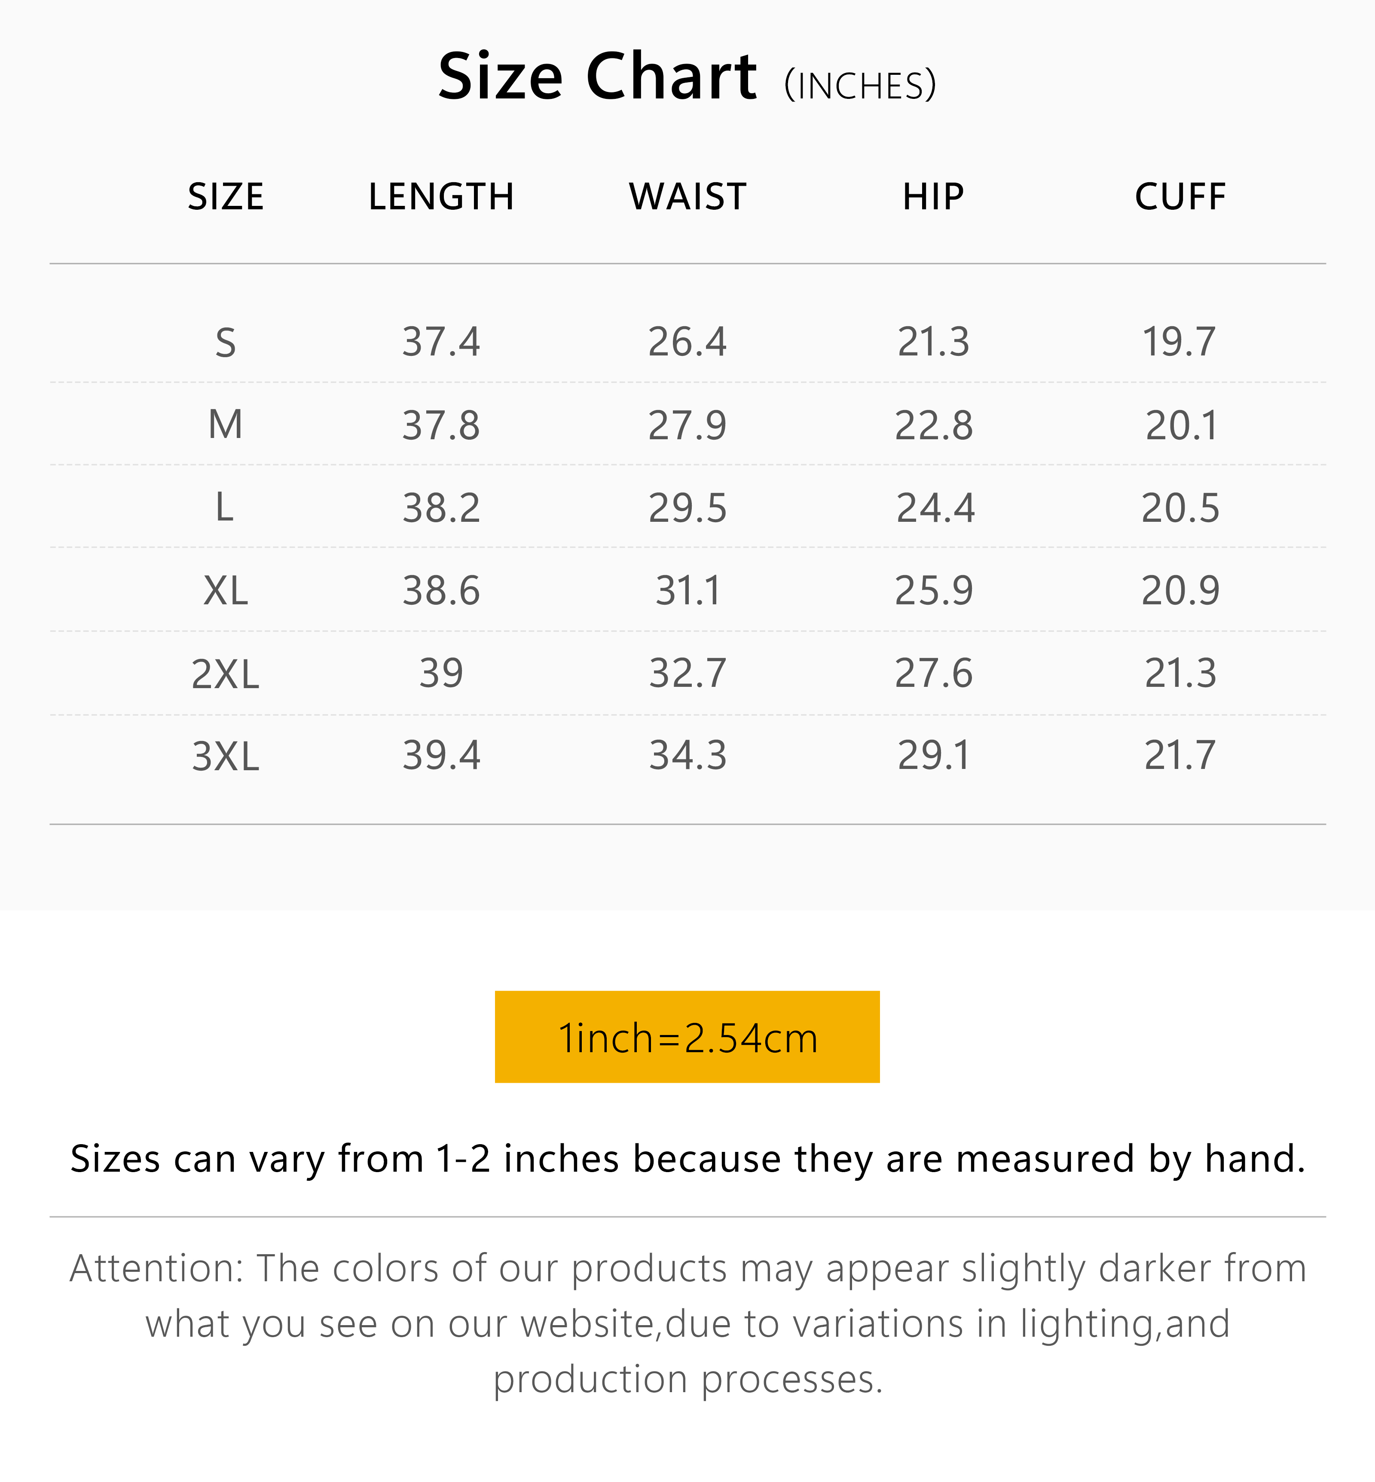Image resolution: width=1375 pixels, height=1482 pixels.
Task: Click the 3XL size row label
Action: point(226,756)
